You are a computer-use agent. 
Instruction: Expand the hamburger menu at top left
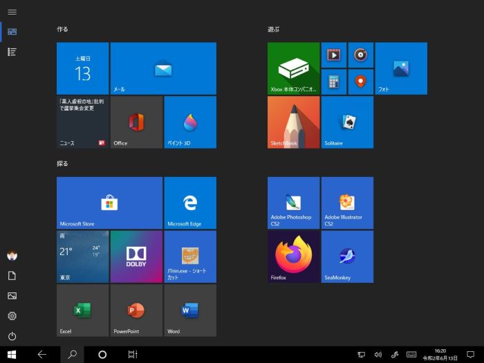12,12
